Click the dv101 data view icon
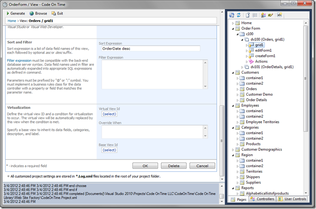This screenshot has width=316, height=209. tap(247, 67)
